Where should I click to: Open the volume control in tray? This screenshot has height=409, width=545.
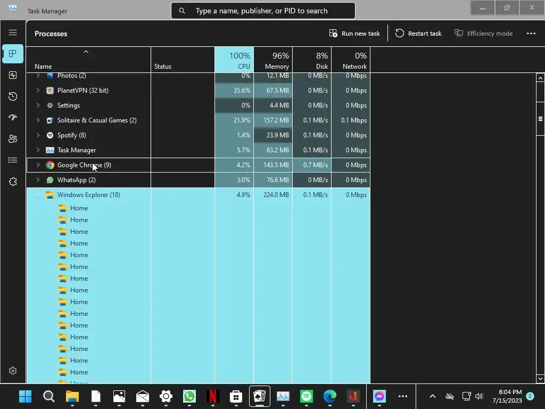tap(479, 396)
